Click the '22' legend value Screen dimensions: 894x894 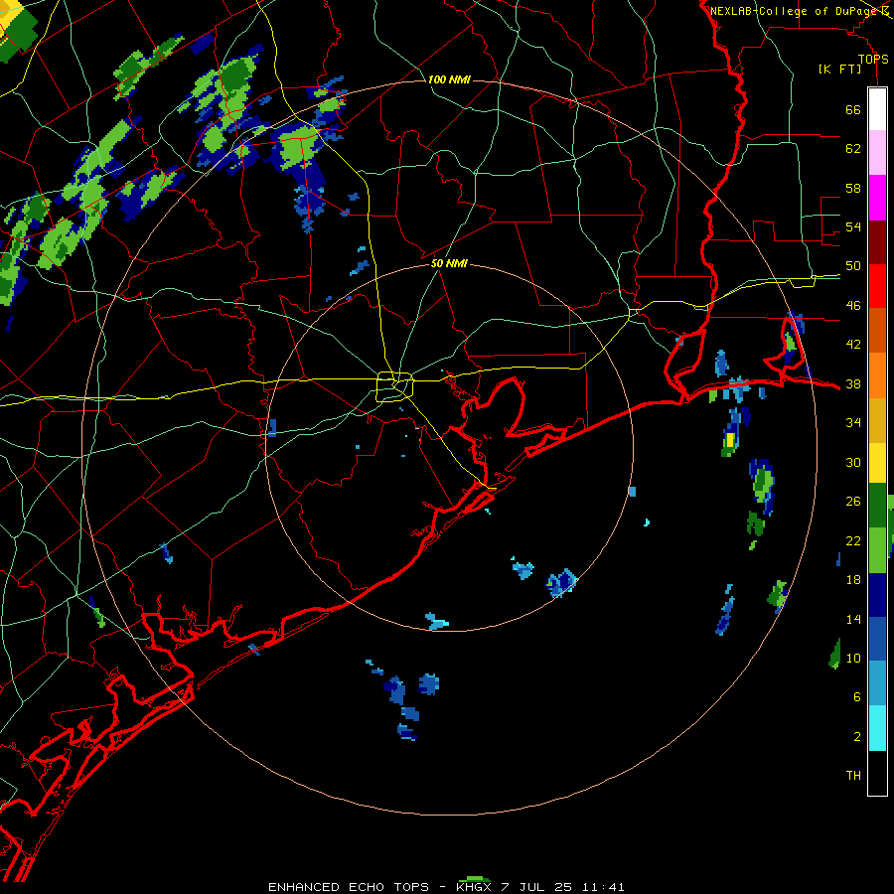(853, 540)
